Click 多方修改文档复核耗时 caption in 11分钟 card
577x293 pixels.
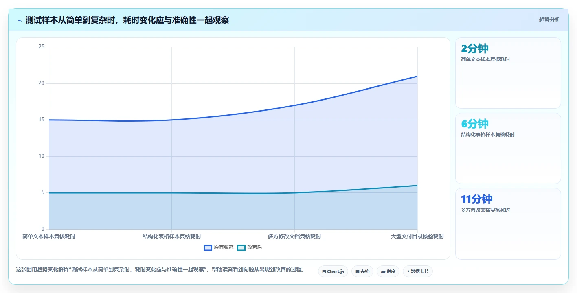point(485,210)
